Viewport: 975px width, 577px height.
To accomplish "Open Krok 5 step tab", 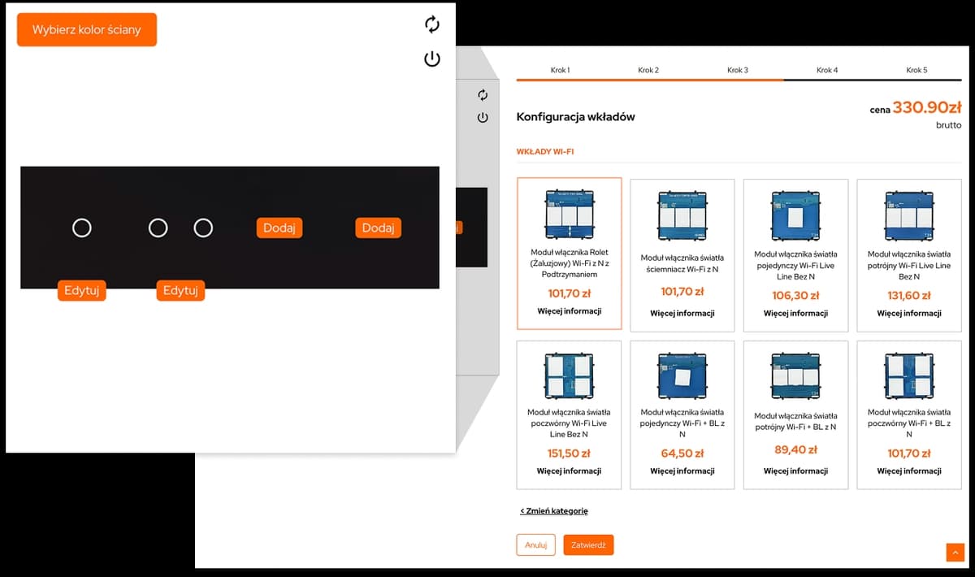I will (x=916, y=70).
